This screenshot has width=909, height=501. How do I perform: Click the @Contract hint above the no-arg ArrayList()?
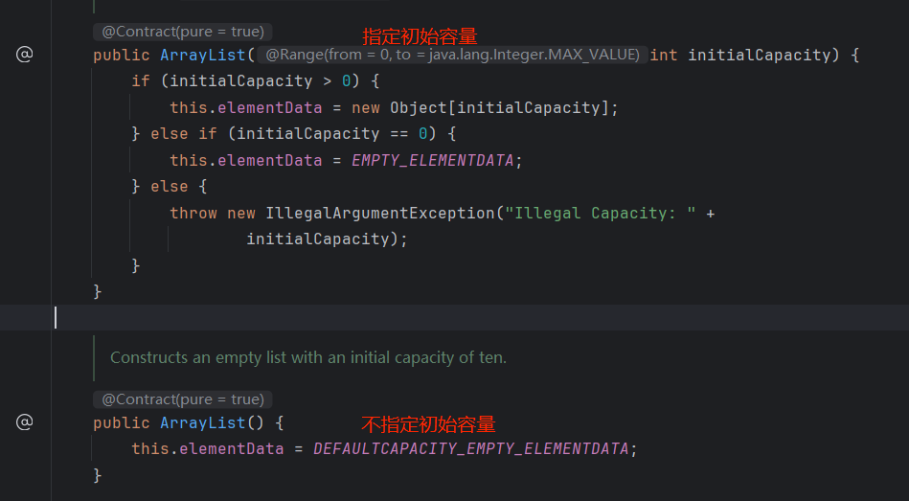(x=183, y=399)
